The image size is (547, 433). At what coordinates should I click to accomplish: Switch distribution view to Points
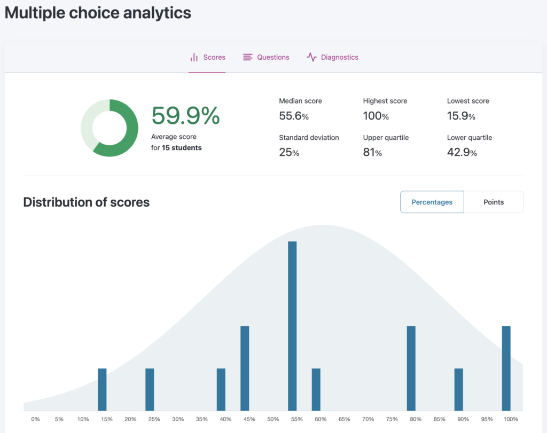pyautogui.click(x=494, y=202)
